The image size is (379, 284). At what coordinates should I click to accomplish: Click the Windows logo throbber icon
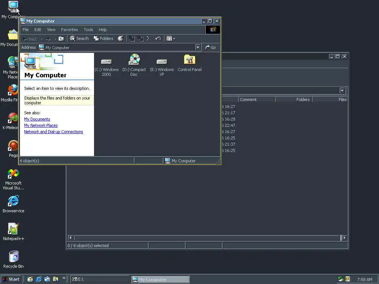point(213,30)
